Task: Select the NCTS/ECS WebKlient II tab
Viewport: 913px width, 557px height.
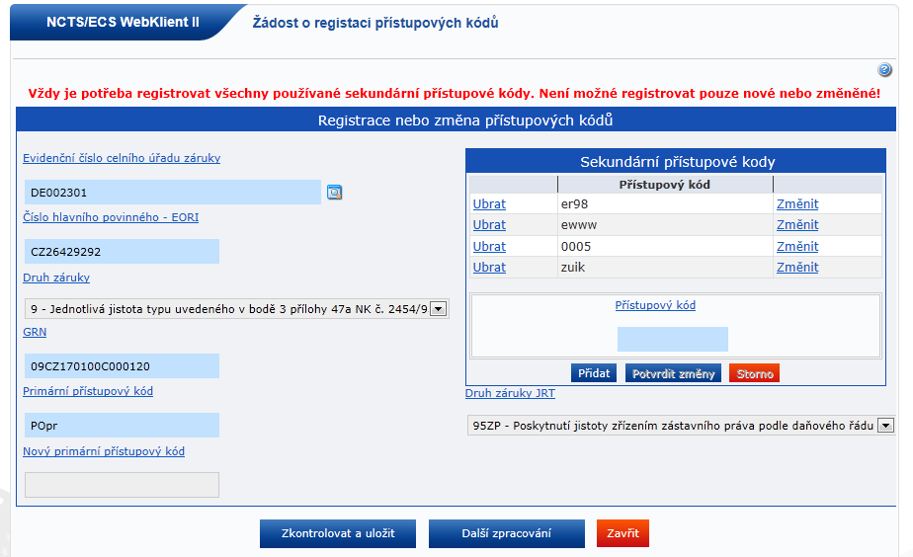Action: [123, 22]
